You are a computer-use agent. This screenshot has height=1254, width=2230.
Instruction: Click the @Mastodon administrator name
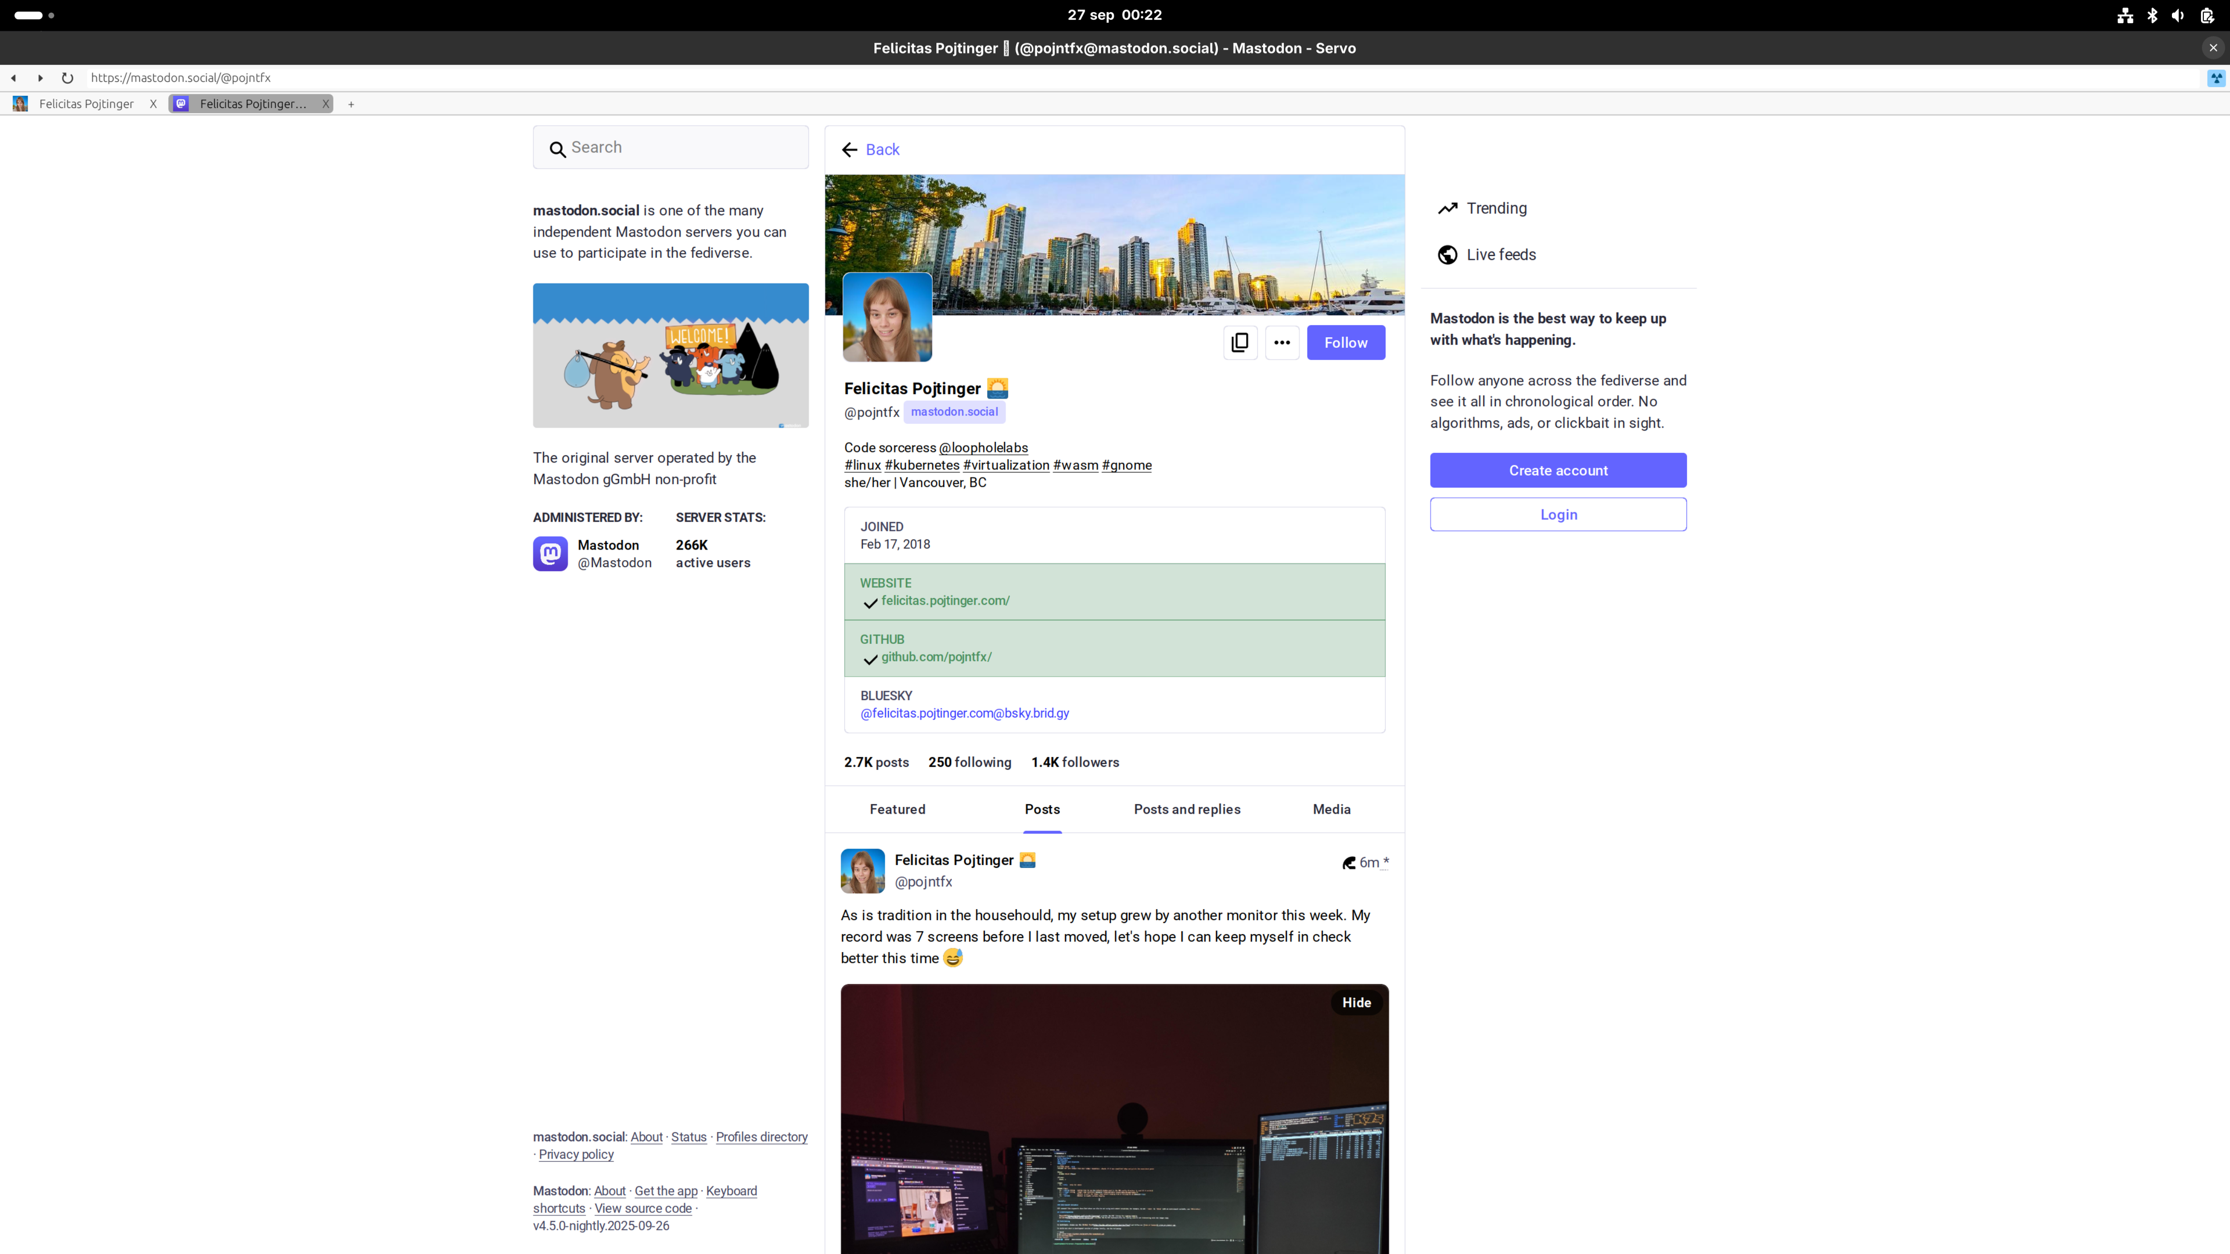point(614,563)
